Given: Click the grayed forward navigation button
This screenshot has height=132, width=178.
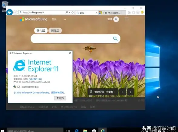Looking at the screenshot, I should (16, 12).
